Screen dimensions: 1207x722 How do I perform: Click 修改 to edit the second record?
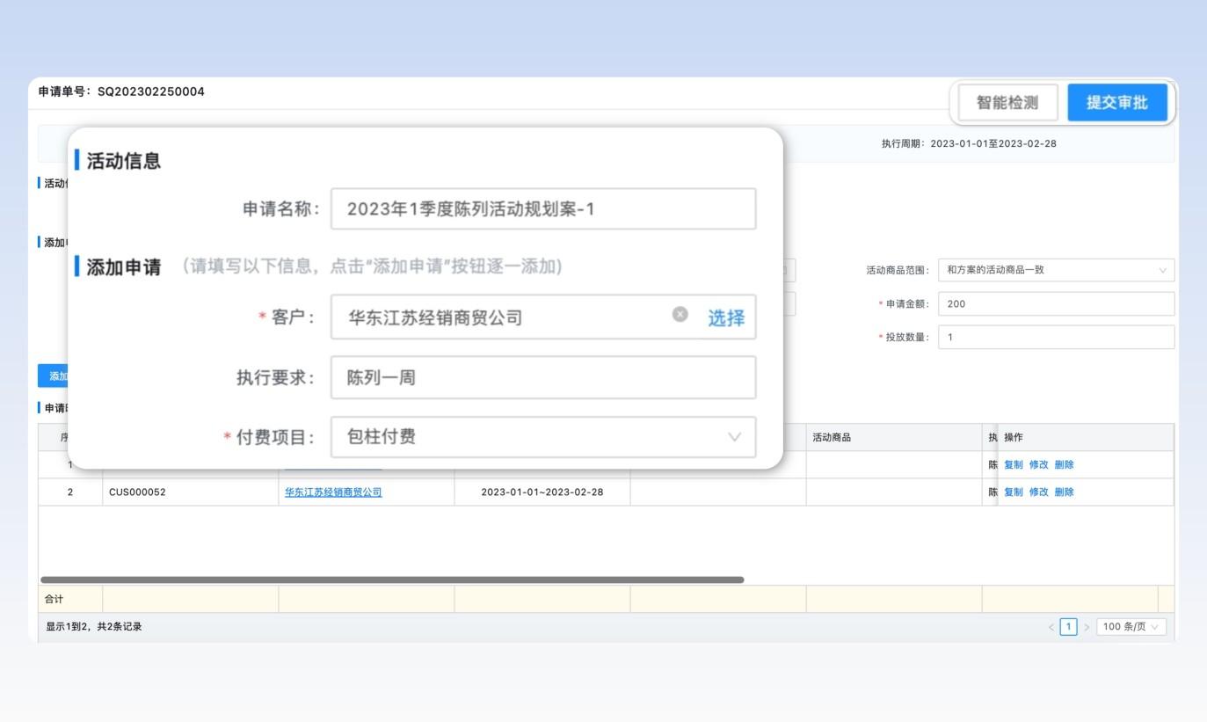click(1037, 492)
